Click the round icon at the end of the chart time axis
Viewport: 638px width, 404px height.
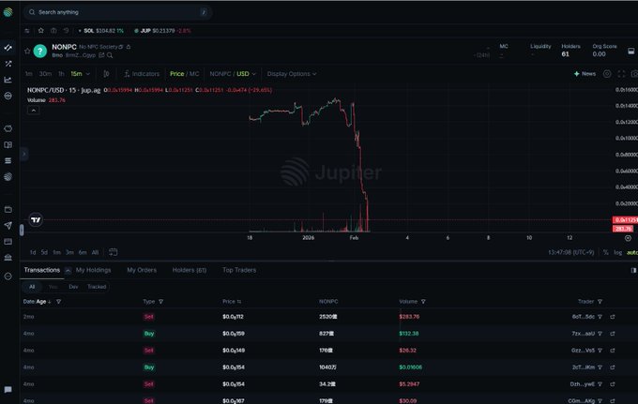click(x=628, y=238)
